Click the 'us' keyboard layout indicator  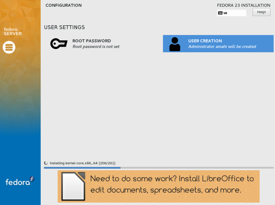(x=226, y=13)
